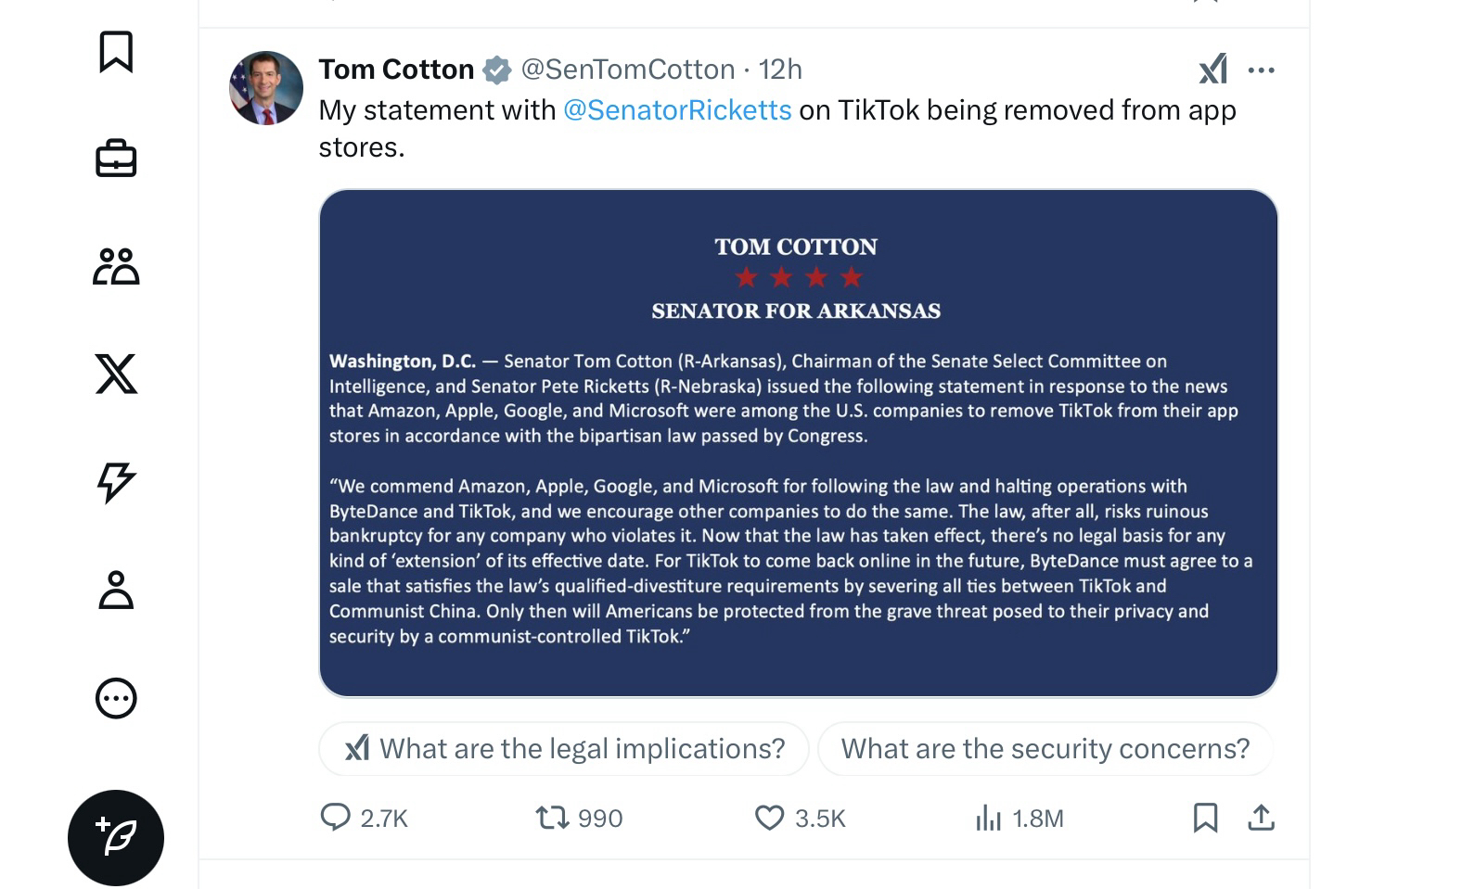This screenshot has height=889, width=1462.
Task: Ask Grok 'What are the legal implications?'
Action: 564,749
